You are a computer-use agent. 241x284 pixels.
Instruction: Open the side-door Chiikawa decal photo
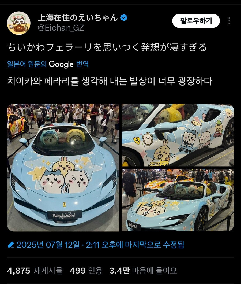pyautogui.click(x=178, y=135)
